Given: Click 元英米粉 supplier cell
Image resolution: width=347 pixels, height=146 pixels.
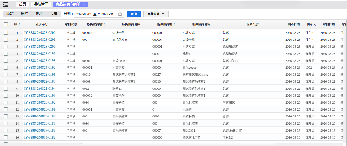Looking at the screenshot, I should (119, 96).
